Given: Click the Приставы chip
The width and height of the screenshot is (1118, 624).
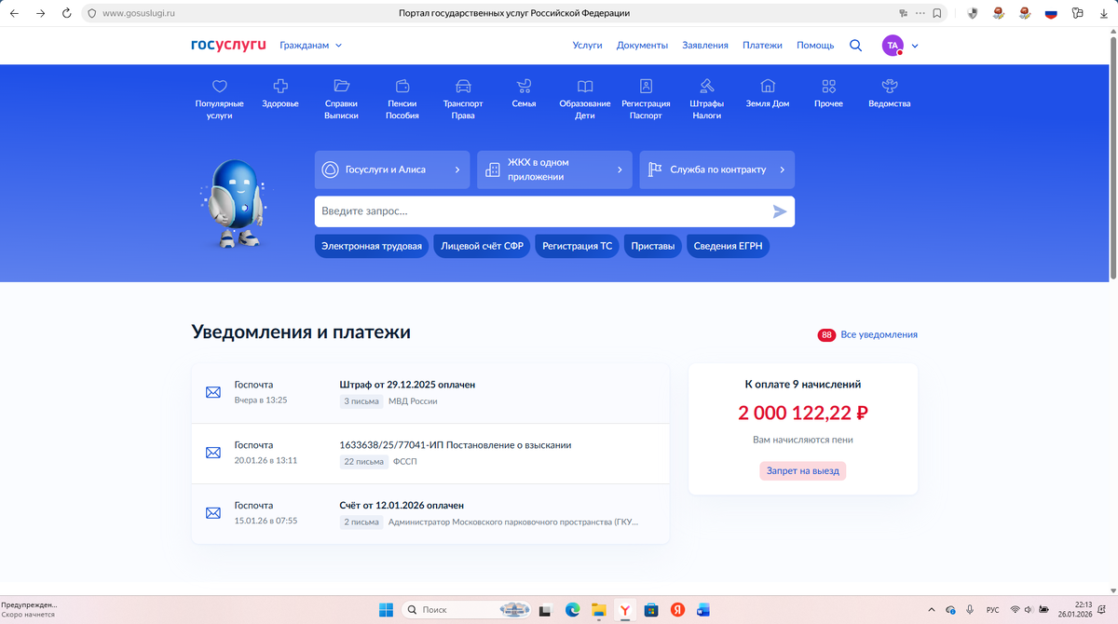Looking at the screenshot, I should pos(653,247).
